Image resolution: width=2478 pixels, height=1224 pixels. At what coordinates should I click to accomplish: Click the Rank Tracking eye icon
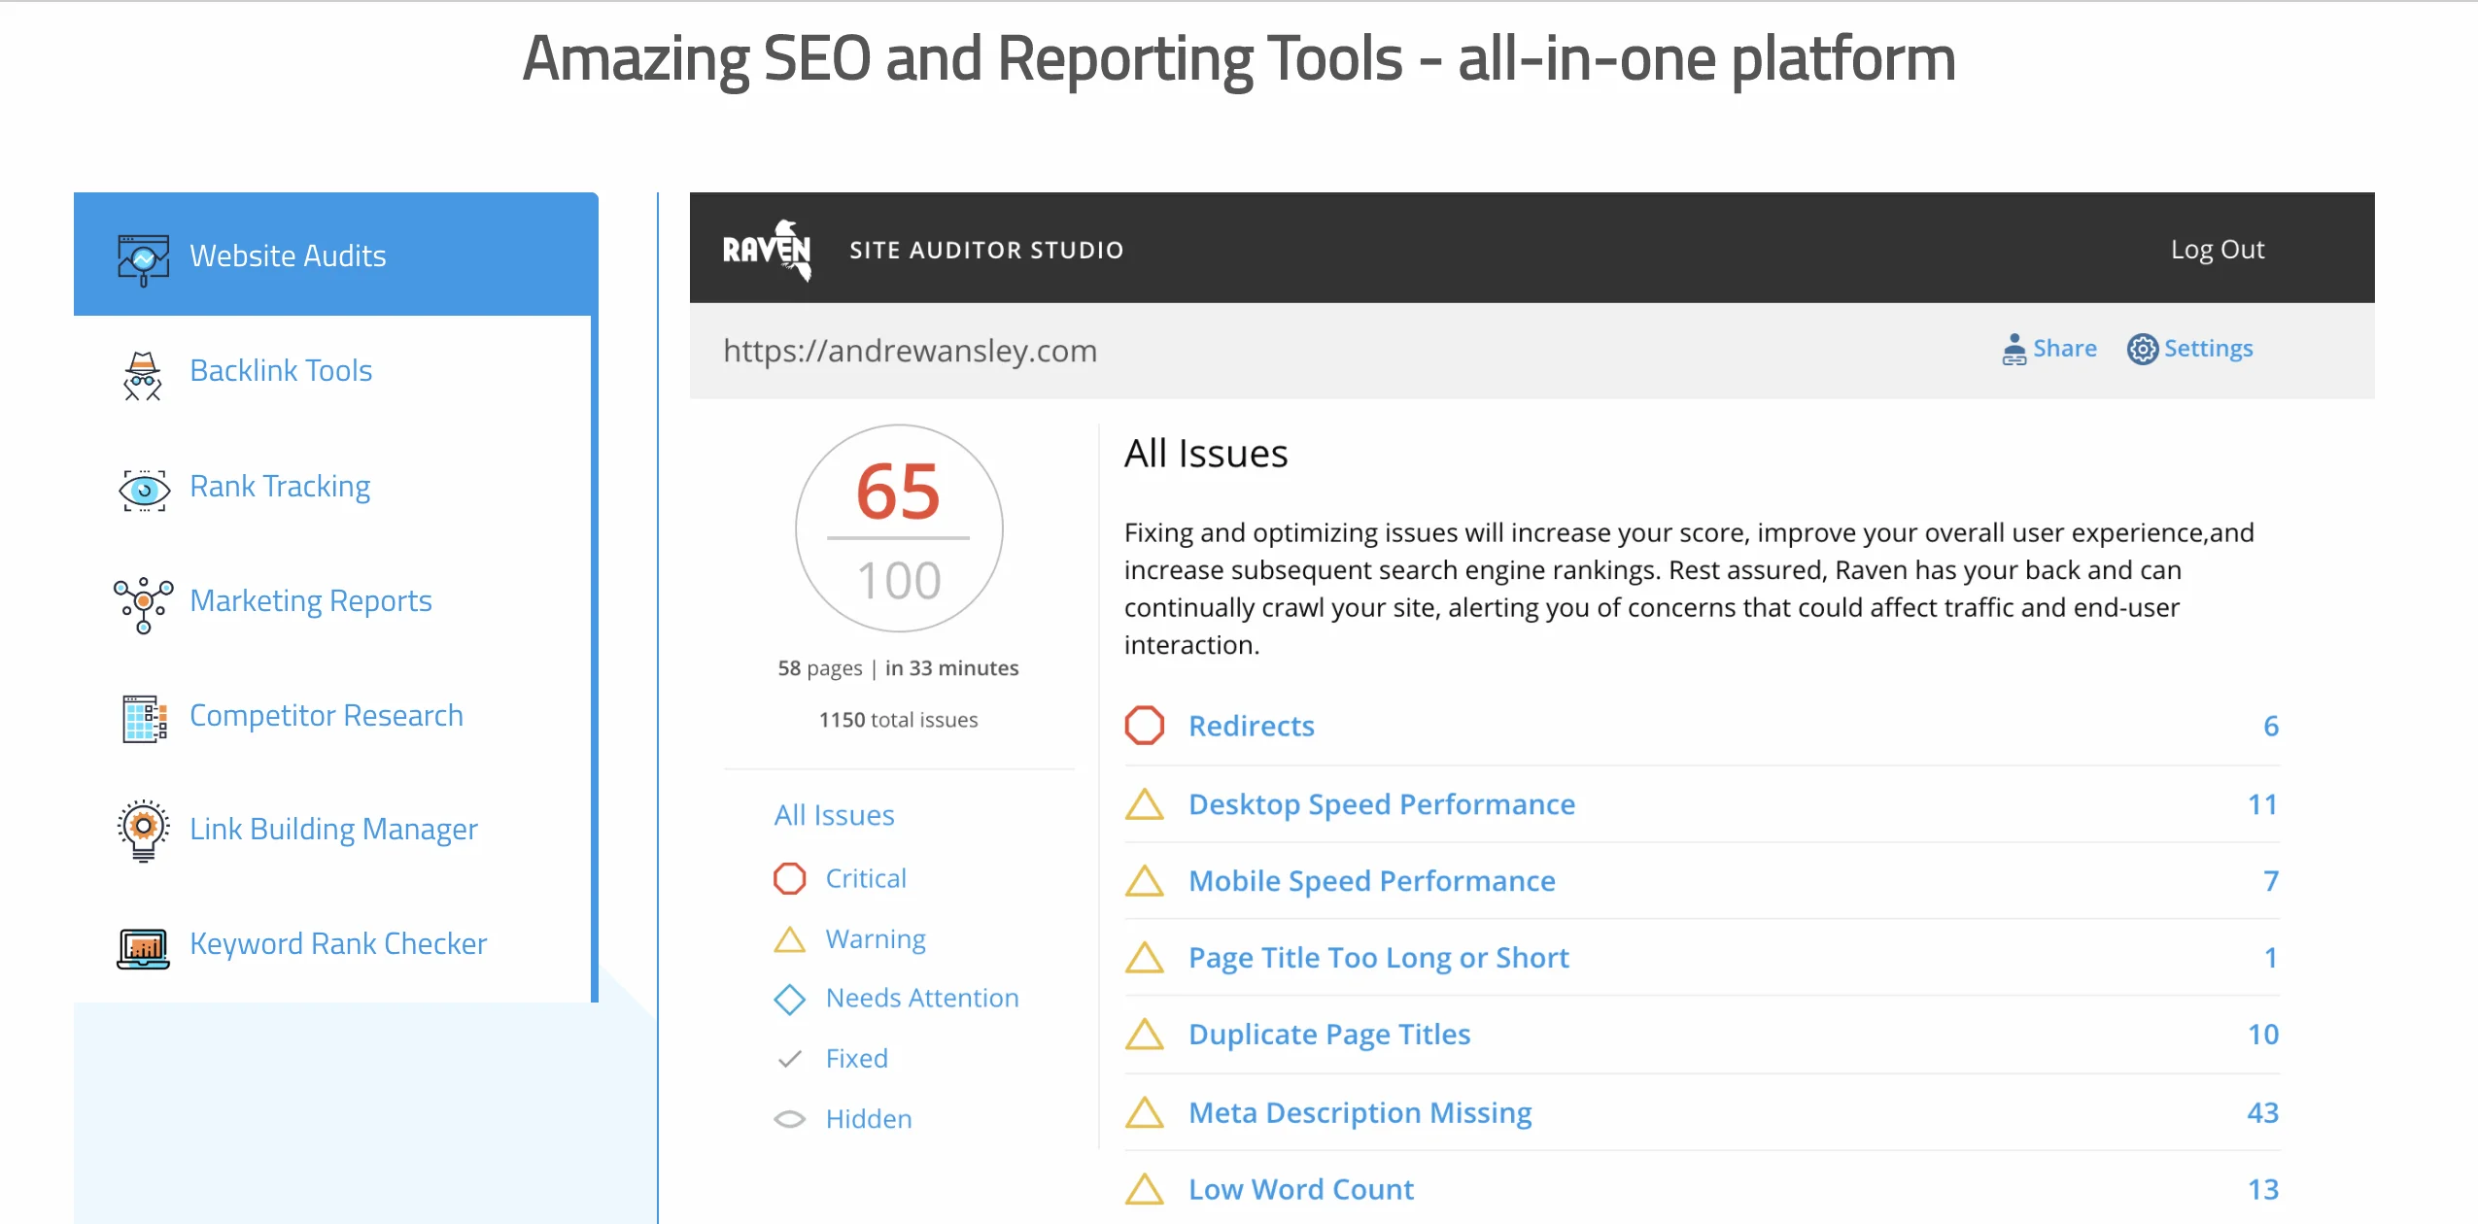point(141,485)
